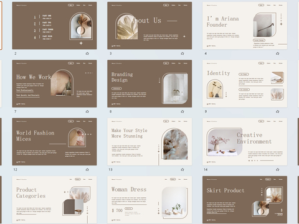Screen dimensions: 299x224
Task: Click slide number 7 label
Action: click(16, 111)
